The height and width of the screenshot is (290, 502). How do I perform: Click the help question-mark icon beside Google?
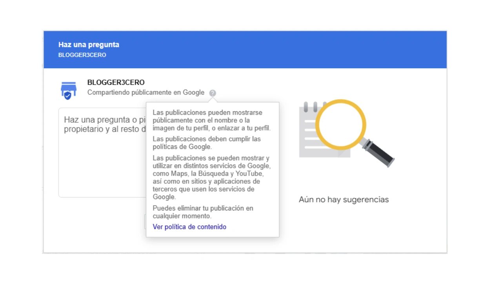213,93
